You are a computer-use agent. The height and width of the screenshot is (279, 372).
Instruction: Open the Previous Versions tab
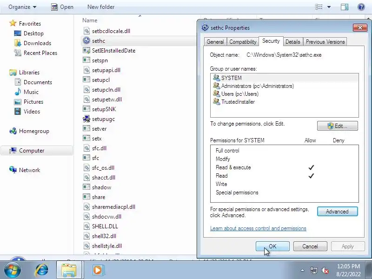325,42
